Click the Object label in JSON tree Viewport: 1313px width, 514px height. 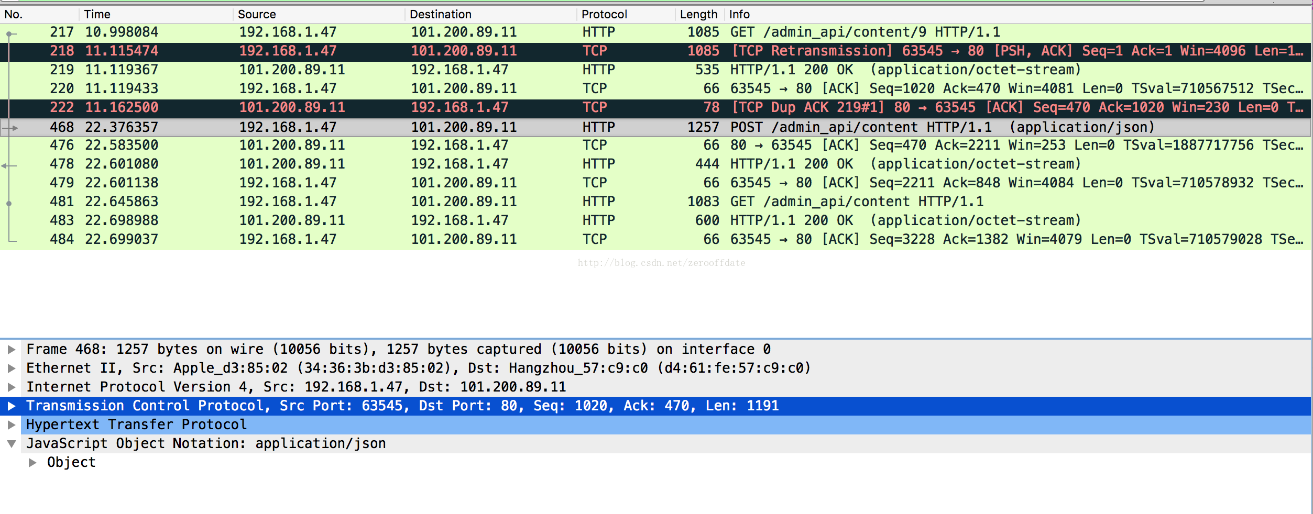[x=71, y=463]
